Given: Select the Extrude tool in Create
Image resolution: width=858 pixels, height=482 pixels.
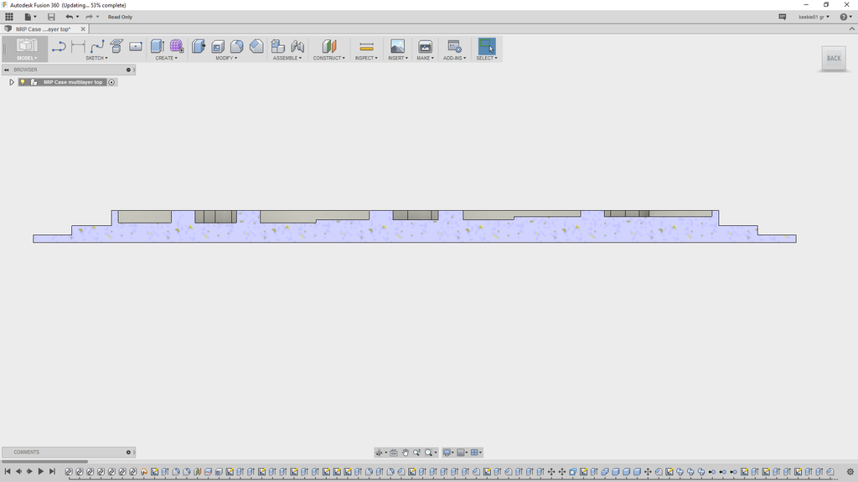Looking at the screenshot, I should point(158,47).
